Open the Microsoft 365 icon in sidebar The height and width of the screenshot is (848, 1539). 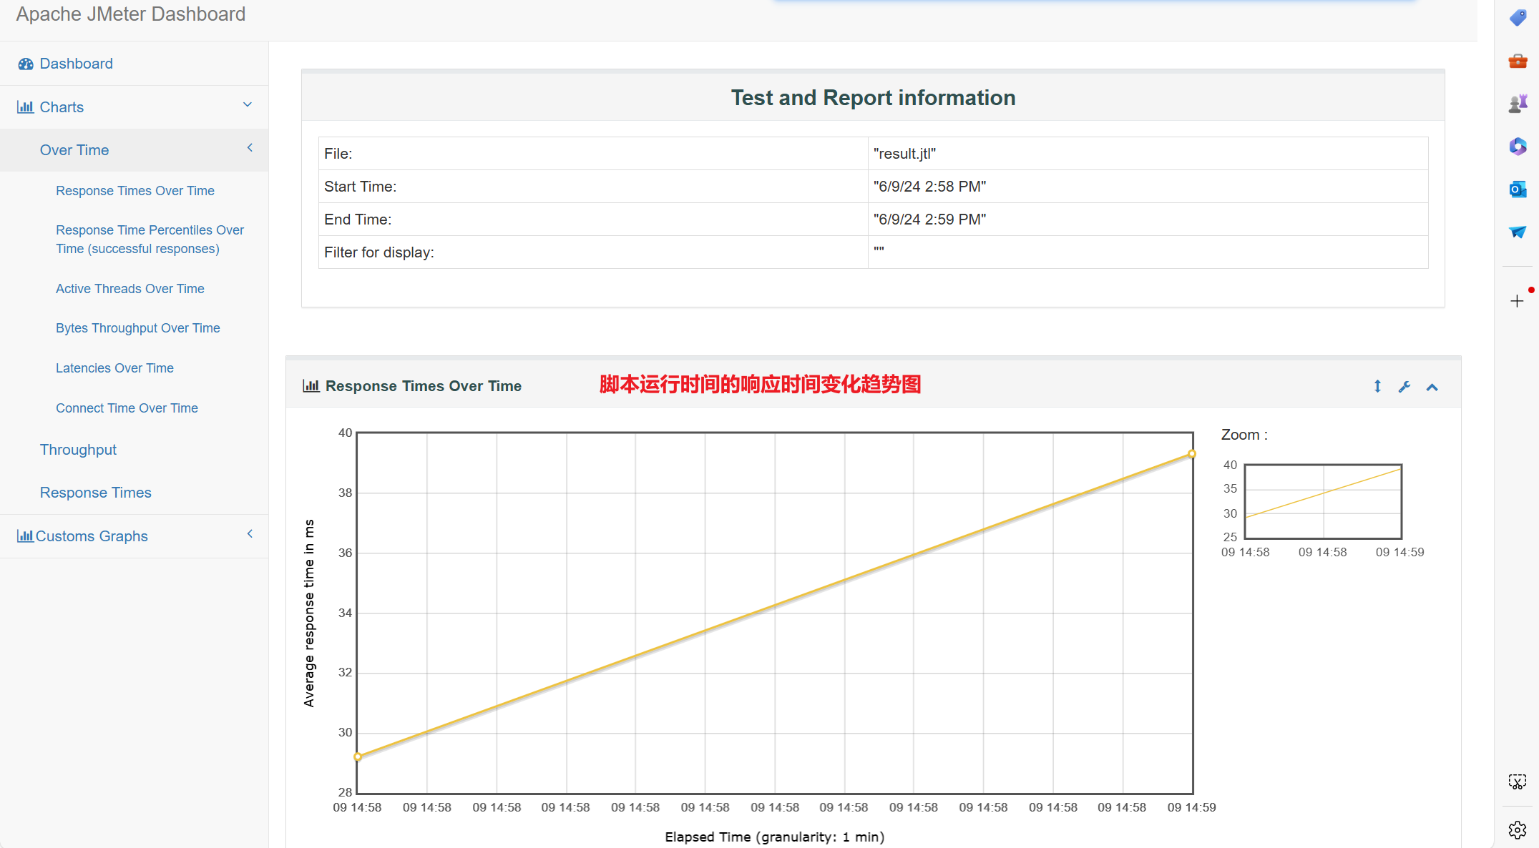tap(1518, 147)
